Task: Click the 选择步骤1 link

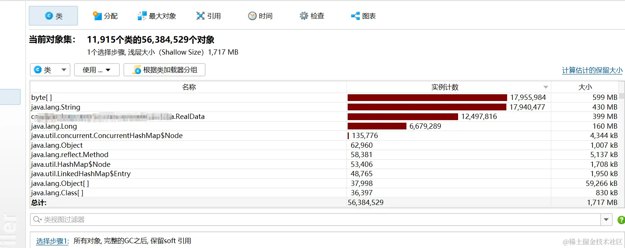Action: pyautogui.click(x=52, y=241)
